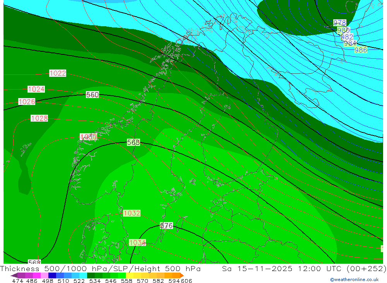Click the purple left arrow of legend
This screenshot has height=283, width=387.
point(14,275)
